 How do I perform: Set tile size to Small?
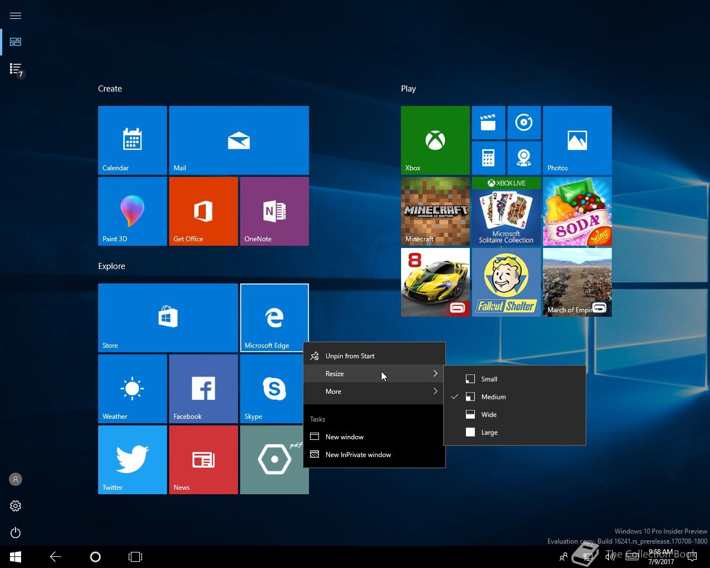coord(515,379)
